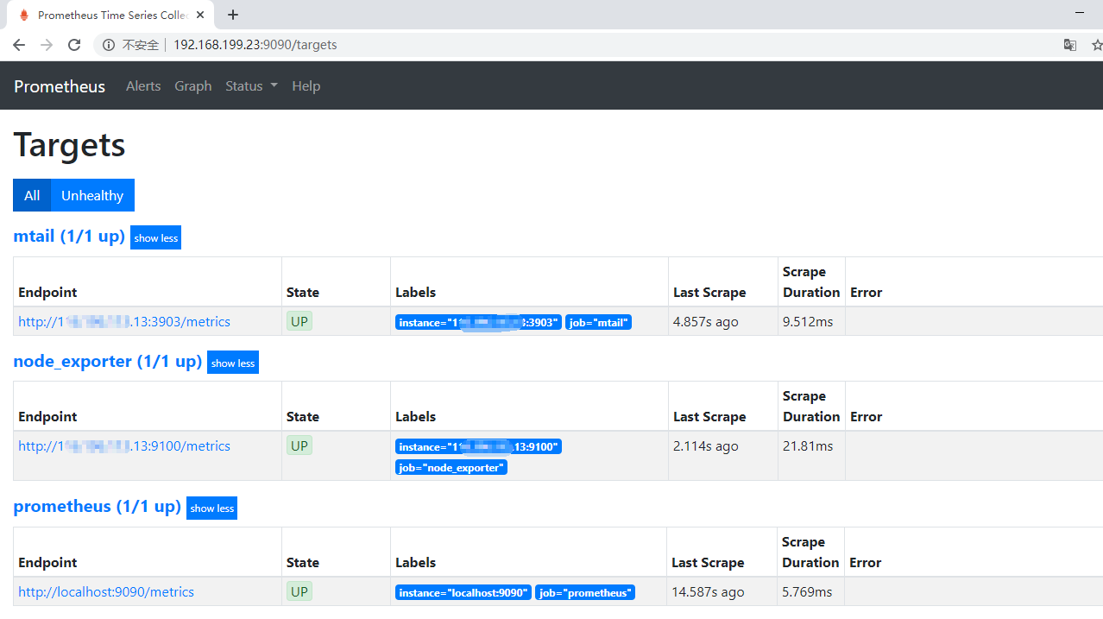Open the localhost:9090/metrics endpoint link
Viewport: 1103px width, 619px height.
[x=106, y=591]
